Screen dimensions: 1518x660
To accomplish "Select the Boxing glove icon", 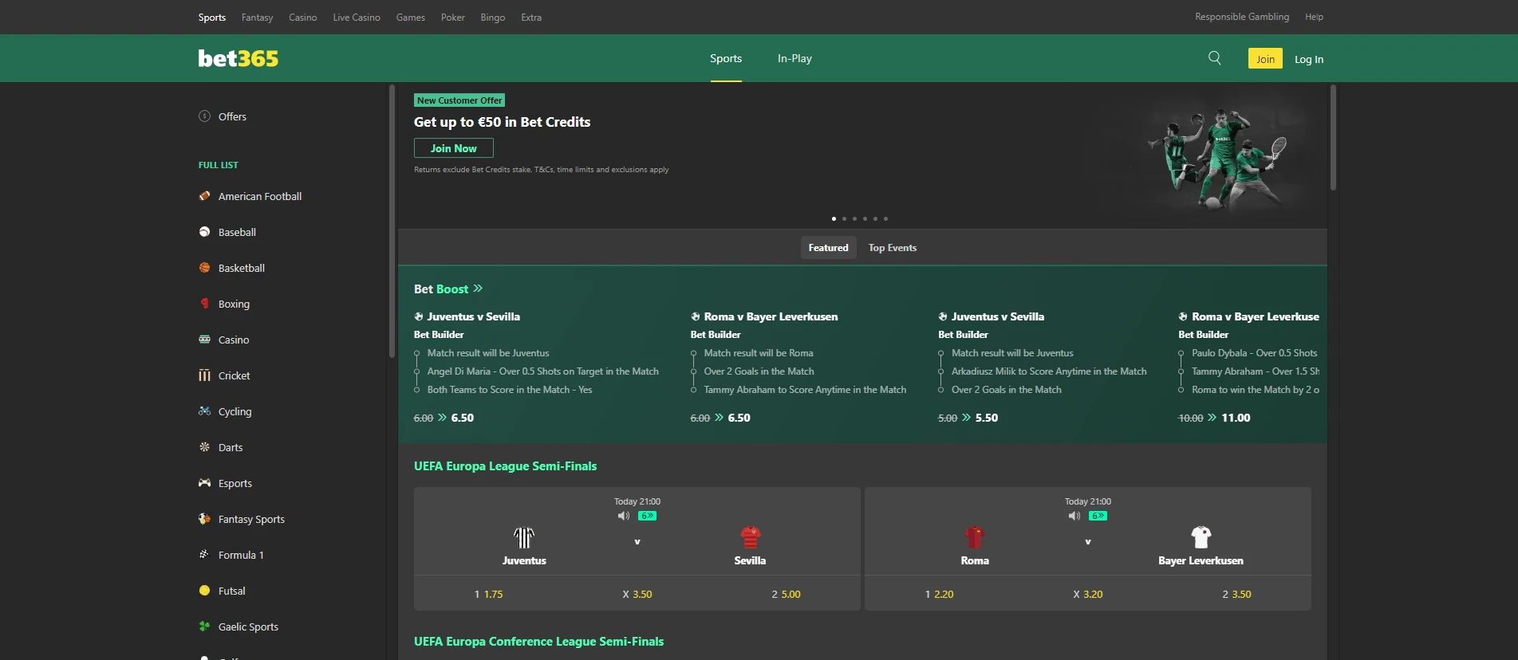I will (x=204, y=304).
